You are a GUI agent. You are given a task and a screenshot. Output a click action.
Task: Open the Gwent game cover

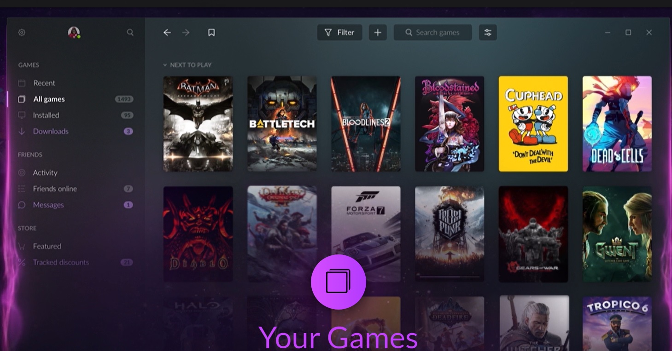617,234
